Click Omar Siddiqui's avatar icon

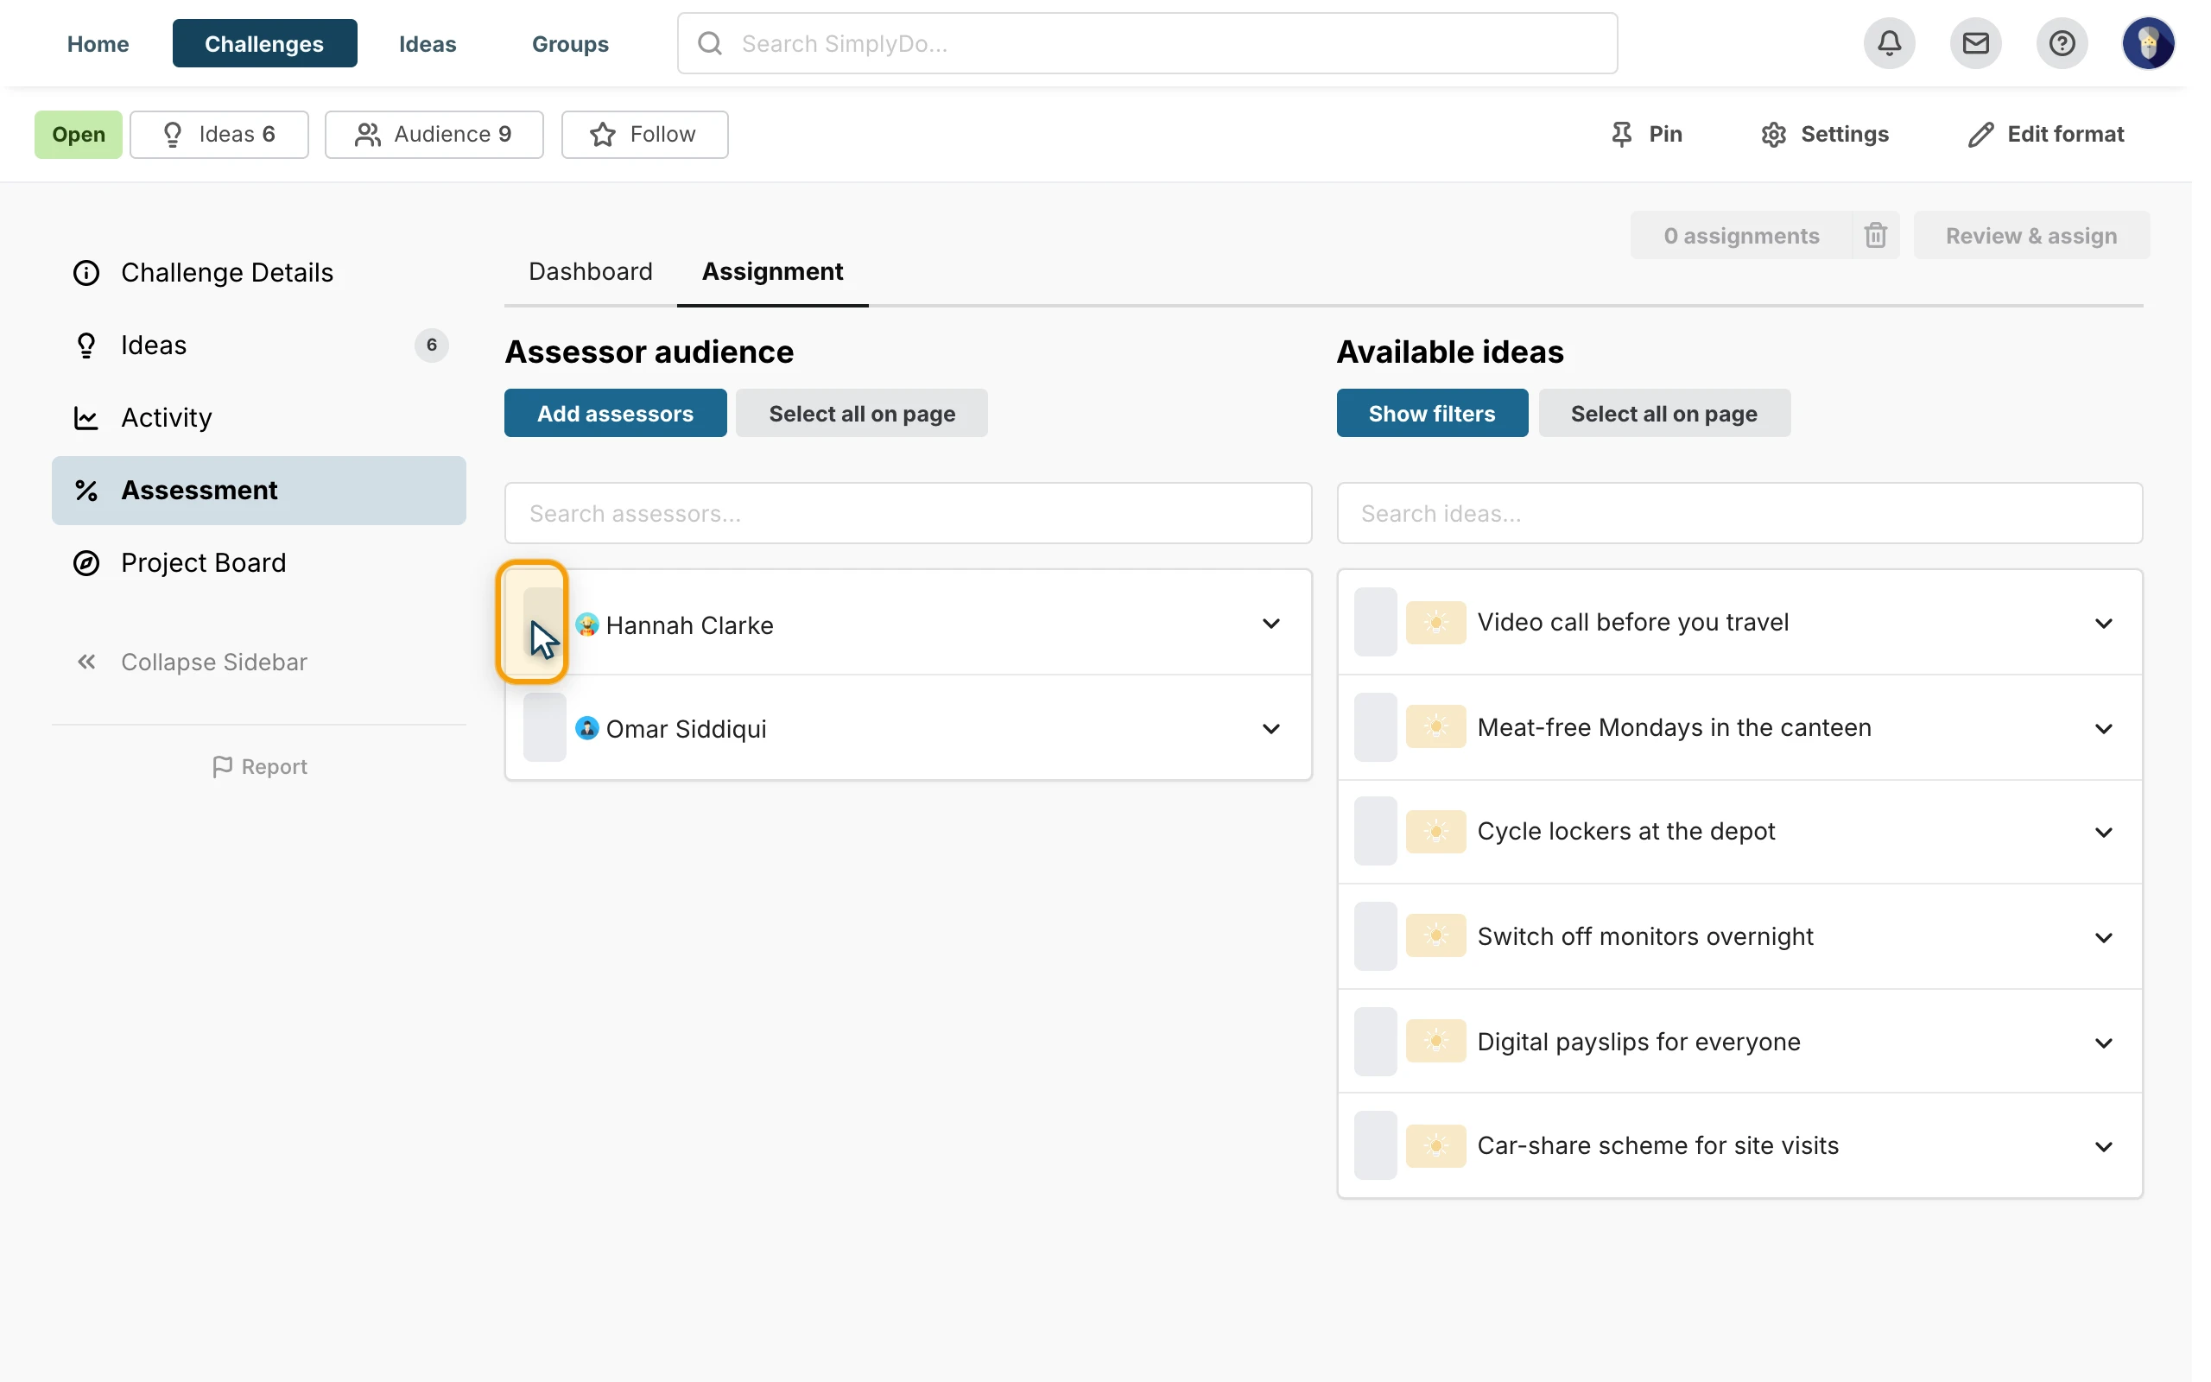586,728
